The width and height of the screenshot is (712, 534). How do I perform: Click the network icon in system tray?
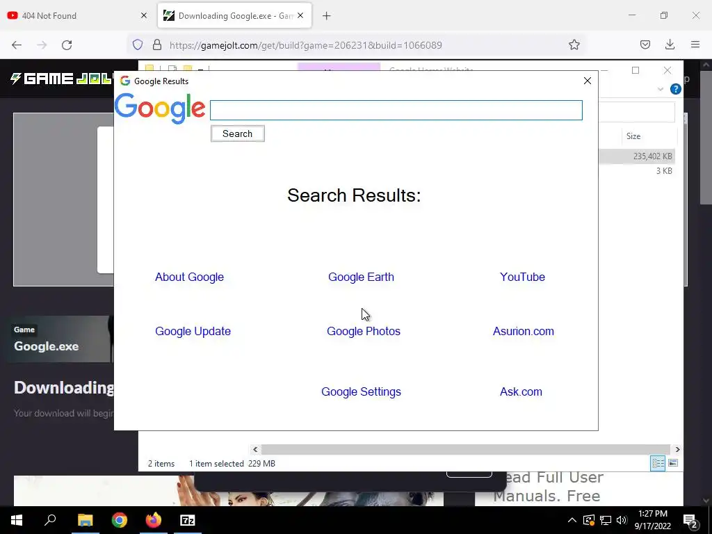(606, 520)
